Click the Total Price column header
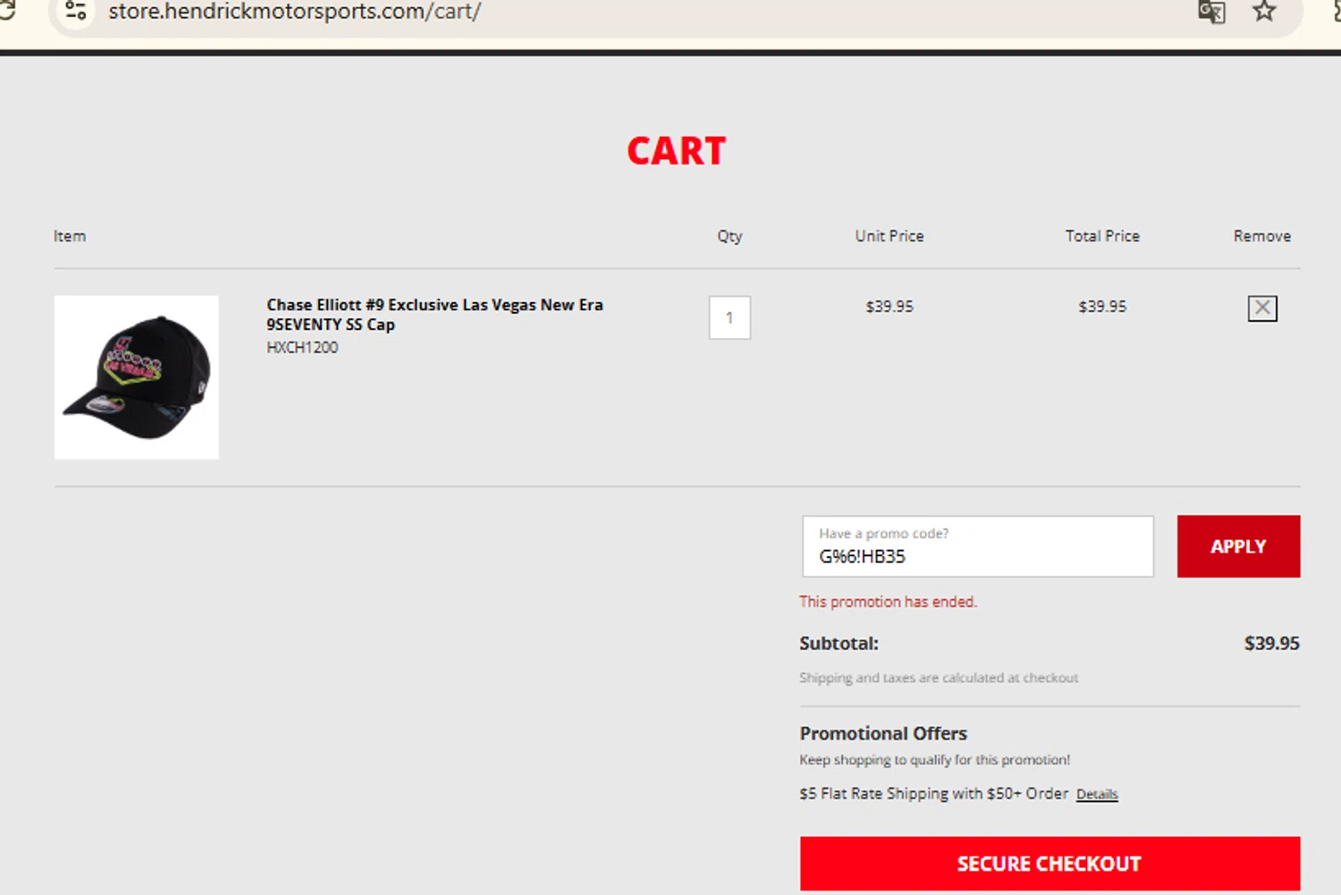 coord(1102,236)
